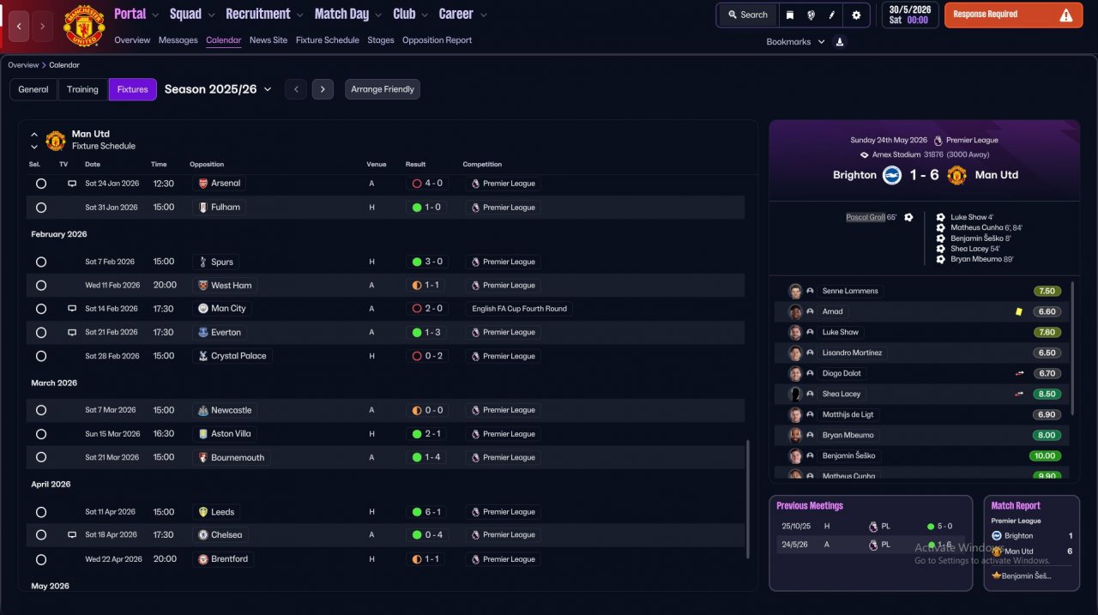The width and height of the screenshot is (1098, 615).
Task: Click Man Utd crest in match score header
Action: click(x=956, y=175)
